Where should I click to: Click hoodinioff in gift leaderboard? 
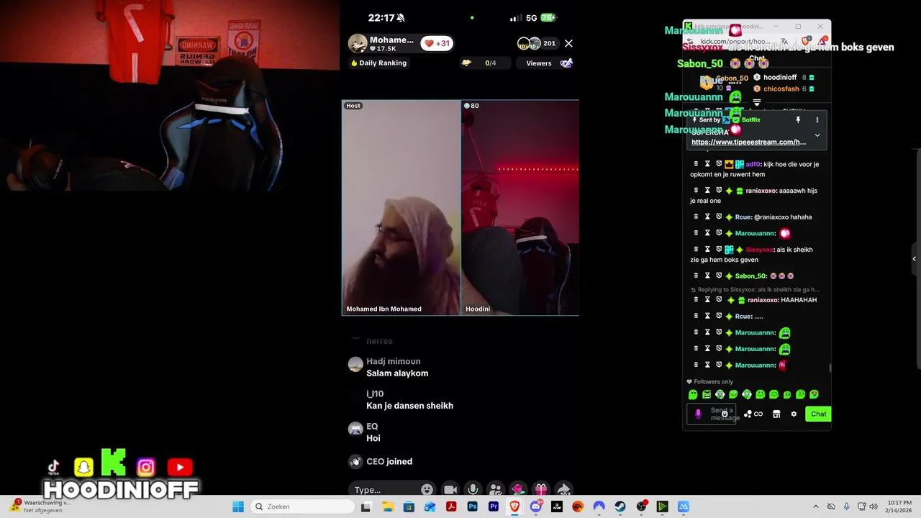pyautogui.click(x=780, y=78)
